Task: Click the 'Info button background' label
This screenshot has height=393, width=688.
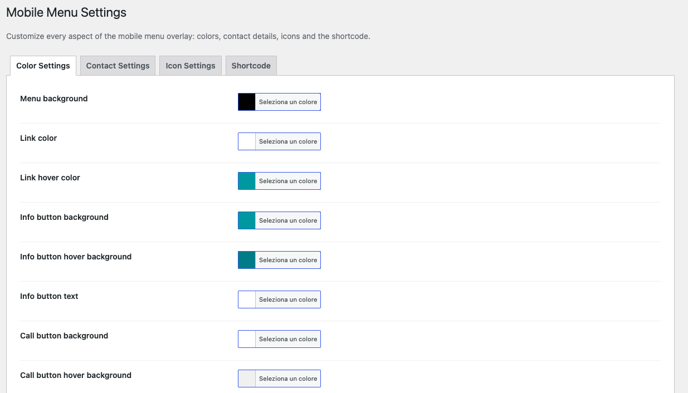Action: click(x=64, y=217)
